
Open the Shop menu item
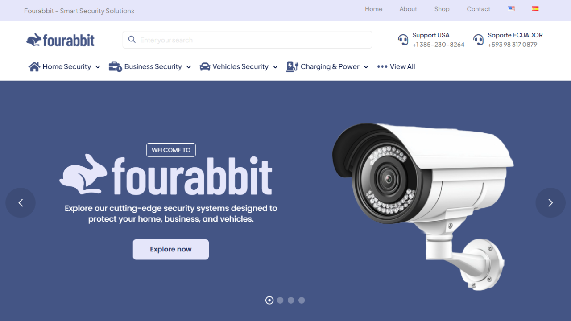442,9
